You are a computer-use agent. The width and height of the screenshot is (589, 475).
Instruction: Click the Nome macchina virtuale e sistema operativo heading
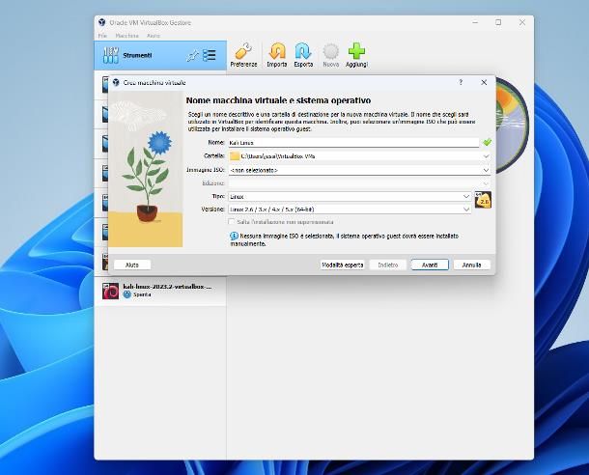(x=278, y=100)
